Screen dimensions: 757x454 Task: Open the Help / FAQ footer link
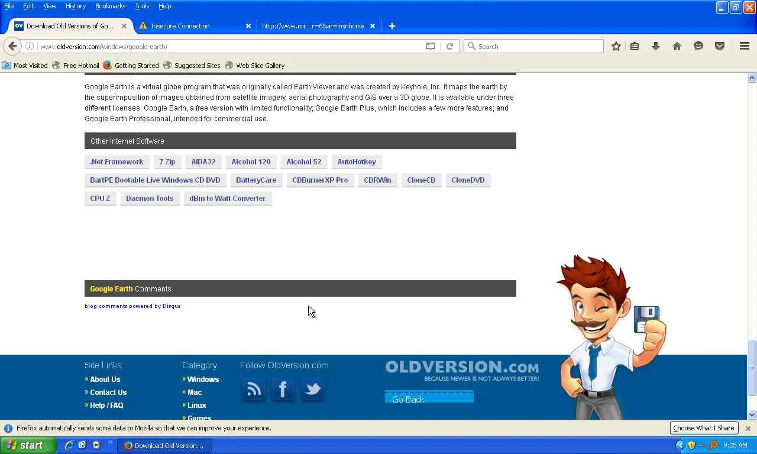pos(106,406)
